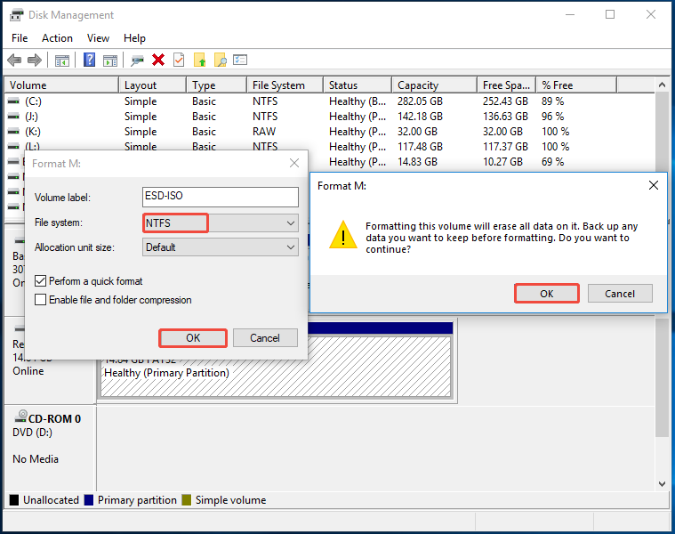The height and width of the screenshot is (534, 675).
Task: Confirm the erase warning with OK
Action: [547, 294]
